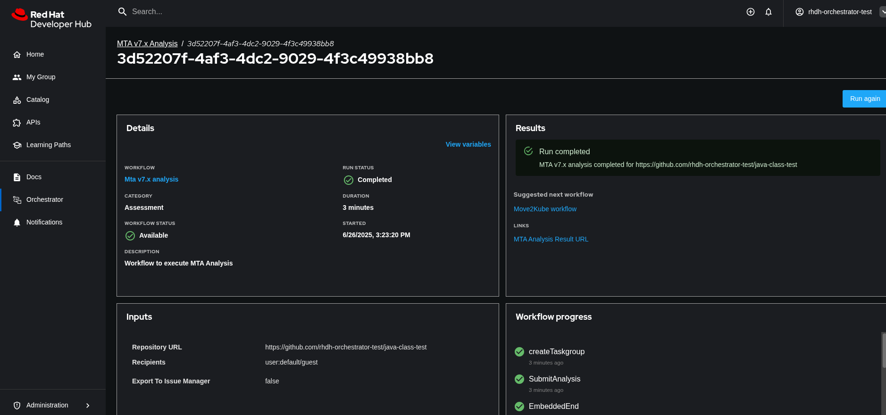Click the APIs puzzle icon in sidebar
This screenshot has width=886, height=415.
tap(17, 123)
